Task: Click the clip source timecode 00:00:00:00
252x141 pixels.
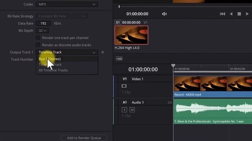Action: pos(131,22)
